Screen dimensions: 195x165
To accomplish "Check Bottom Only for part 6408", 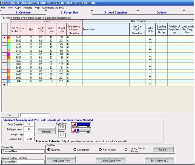I will point(150,44).
